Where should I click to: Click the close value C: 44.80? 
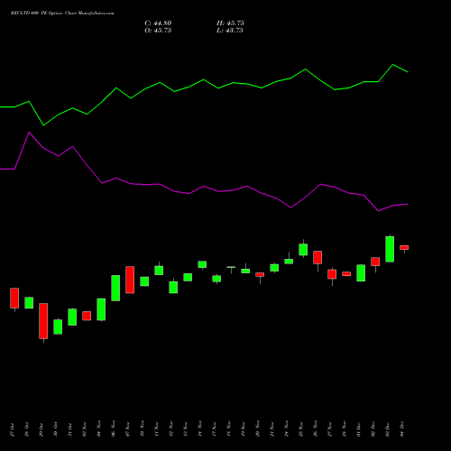(158, 23)
